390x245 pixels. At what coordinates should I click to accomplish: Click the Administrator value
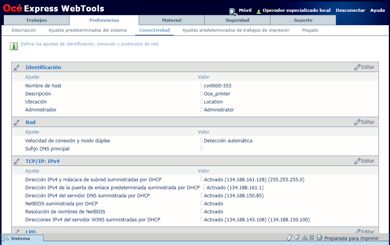[219, 110]
